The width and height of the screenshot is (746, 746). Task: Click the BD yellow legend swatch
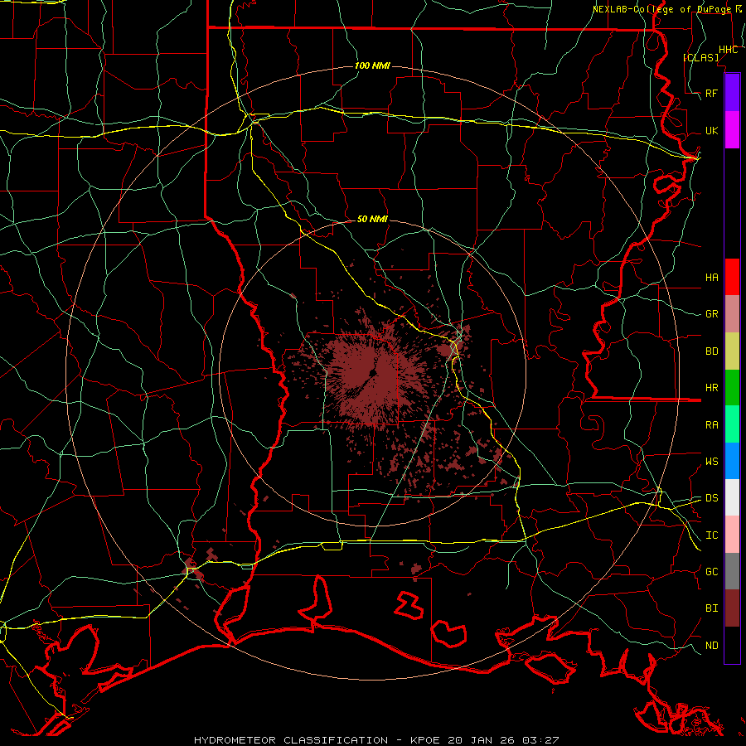click(732, 351)
